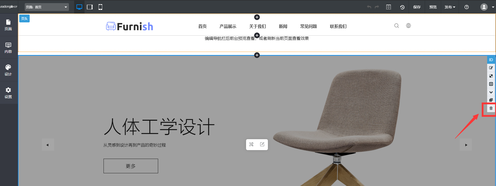Click the section edit pencil icon
This screenshot has width=496, height=186.
coord(491,68)
